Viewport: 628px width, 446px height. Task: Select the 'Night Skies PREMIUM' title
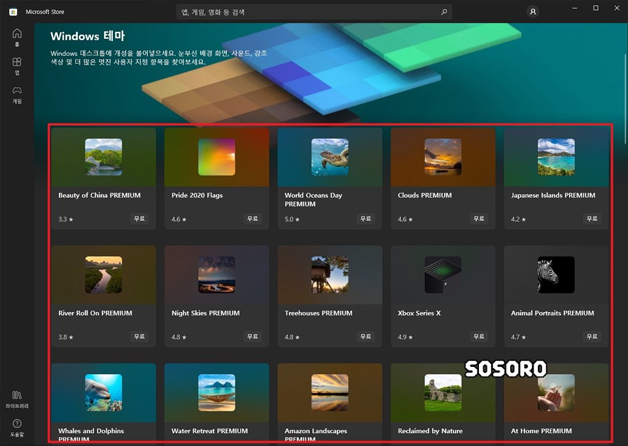pyautogui.click(x=205, y=313)
